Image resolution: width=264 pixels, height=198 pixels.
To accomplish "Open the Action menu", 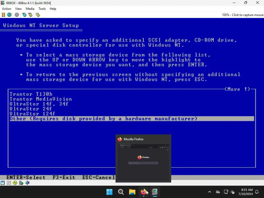I will pyautogui.click(x=6, y=9).
